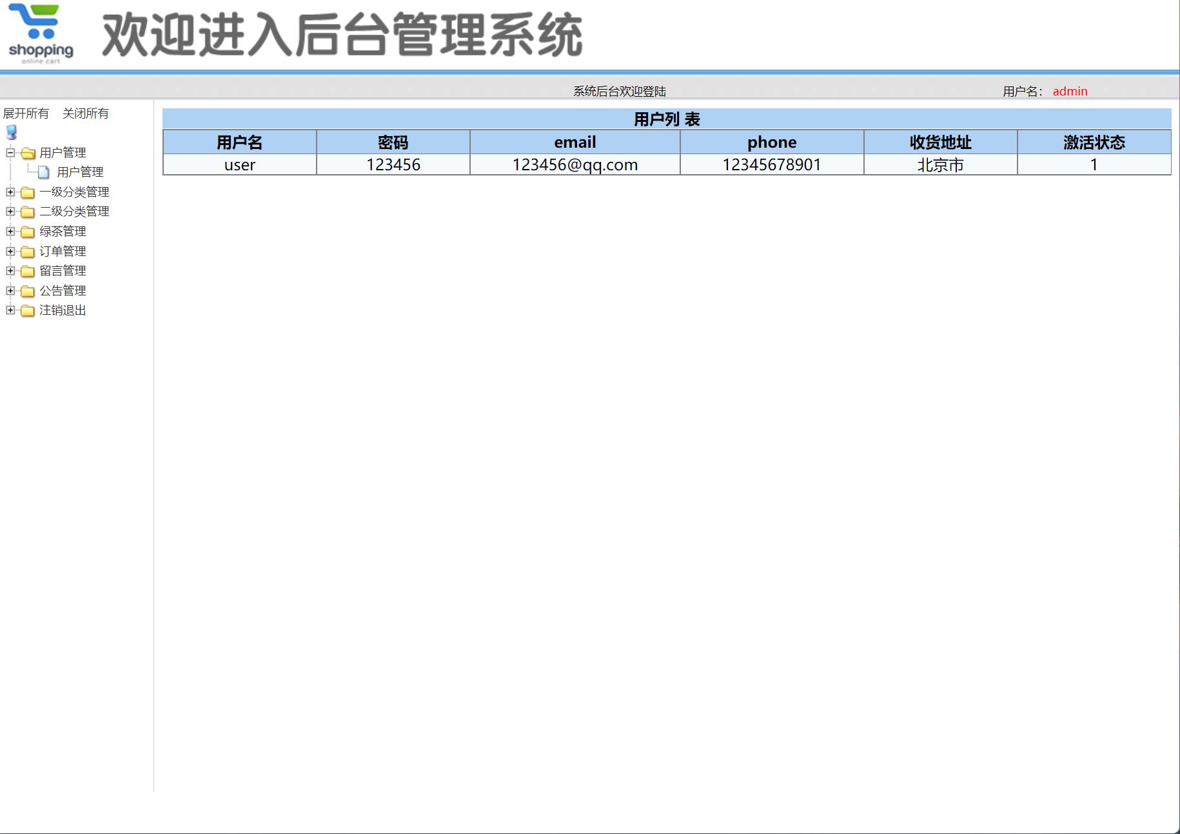Expand the 订单管理 tree node
Screen dimensions: 1180x834
[x=9, y=251]
